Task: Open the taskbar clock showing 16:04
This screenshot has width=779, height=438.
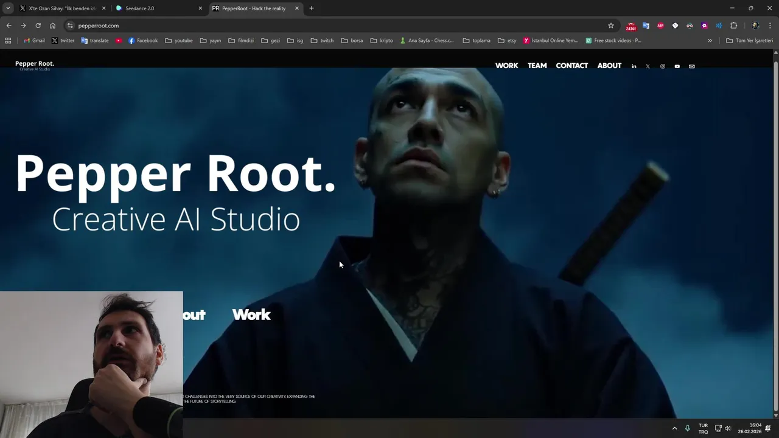Action: pos(750,428)
